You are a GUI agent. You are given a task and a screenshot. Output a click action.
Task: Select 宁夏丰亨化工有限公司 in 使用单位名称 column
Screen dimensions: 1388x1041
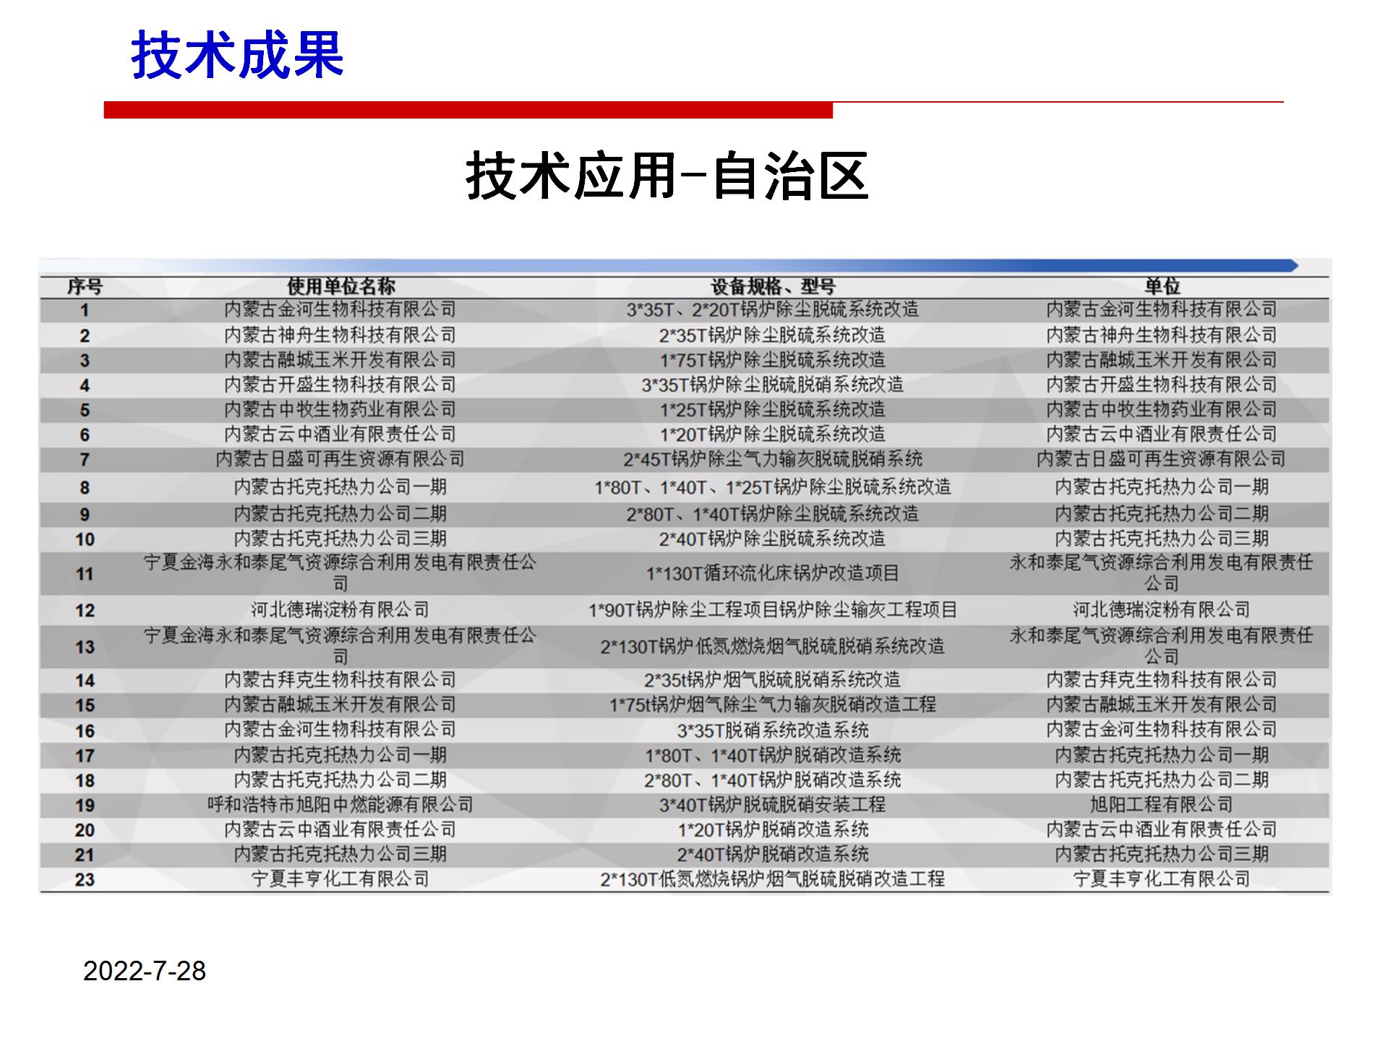point(340,879)
